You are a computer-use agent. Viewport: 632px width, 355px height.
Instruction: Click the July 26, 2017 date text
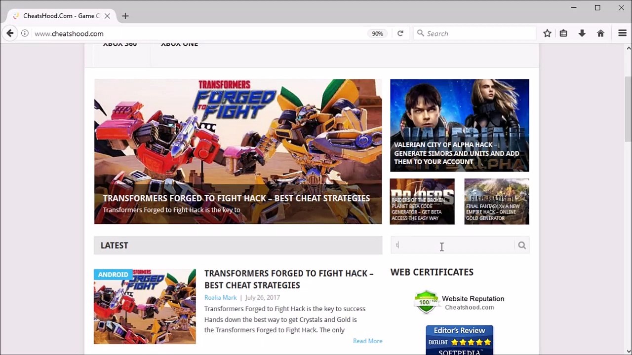[x=262, y=297]
